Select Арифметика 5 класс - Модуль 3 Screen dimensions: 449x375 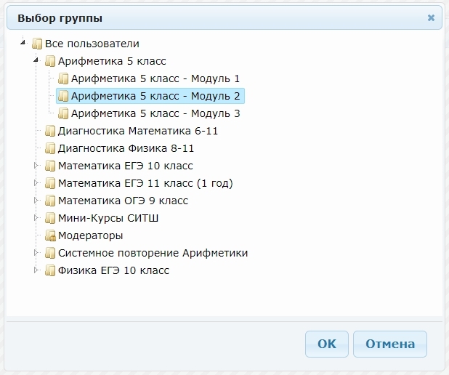[155, 113]
